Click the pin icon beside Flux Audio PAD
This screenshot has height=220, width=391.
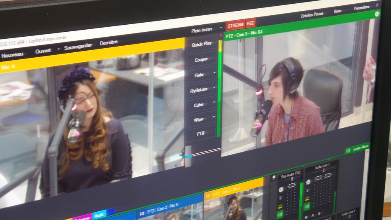click(x=274, y=178)
